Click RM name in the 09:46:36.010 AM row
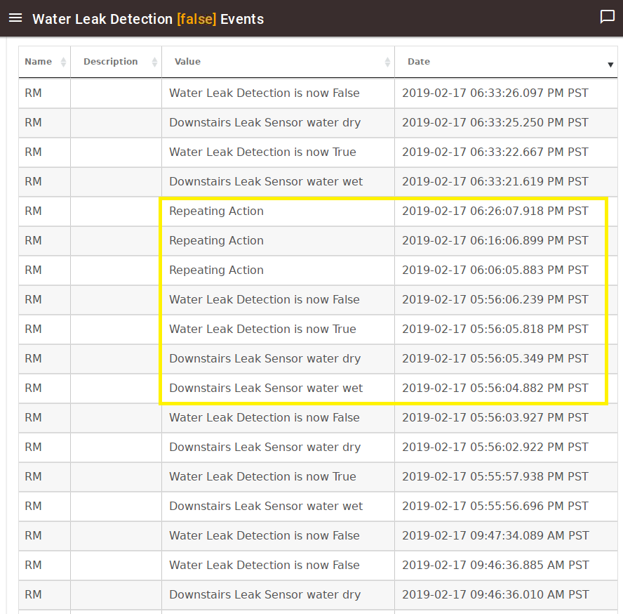Image resolution: width=623 pixels, height=614 pixels. point(34,594)
